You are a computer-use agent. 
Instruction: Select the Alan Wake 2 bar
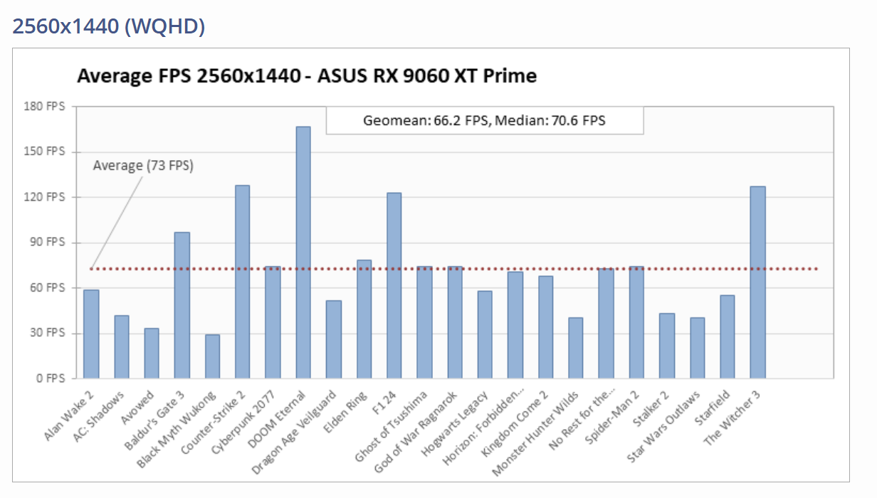pyautogui.click(x=91, y=334)
